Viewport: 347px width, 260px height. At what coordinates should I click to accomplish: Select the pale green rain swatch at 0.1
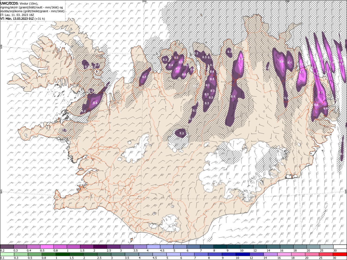click(7, 254)
